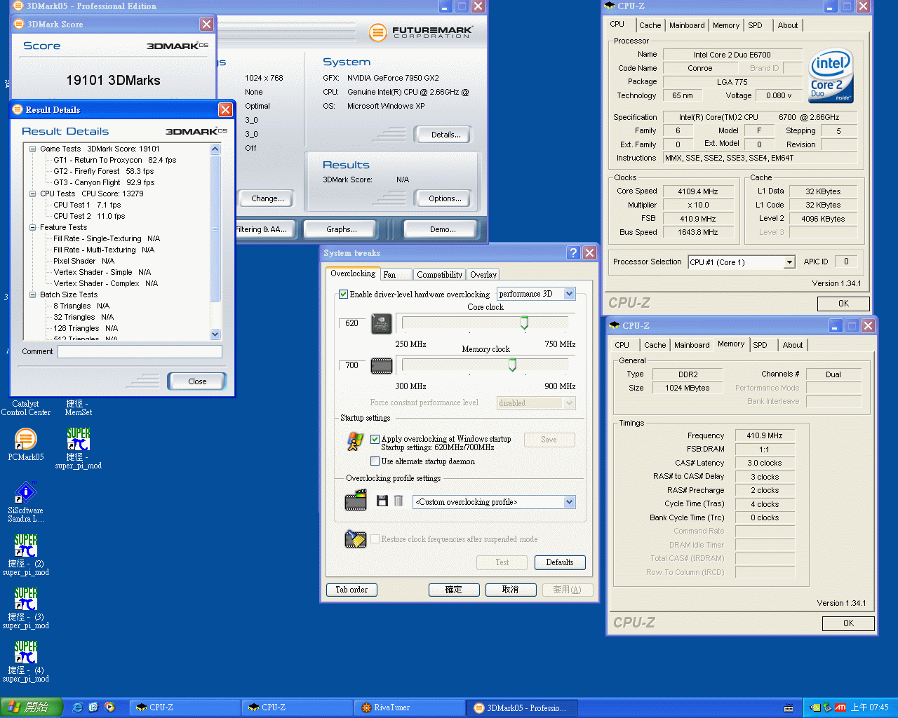The image size is (898, 718).
Task: Select GT2 - Firefly Forest result row
Action: pos(103,171)
